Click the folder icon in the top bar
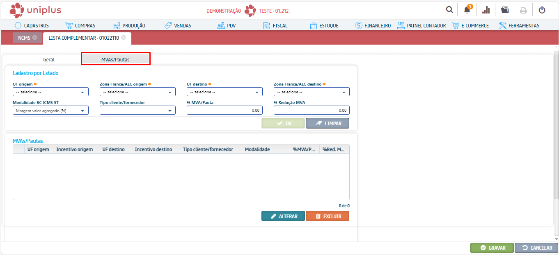This screenshot has height=255, width=559. [505, 10]
